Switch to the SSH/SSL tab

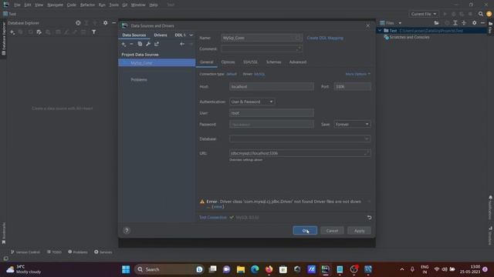point(250,62)
